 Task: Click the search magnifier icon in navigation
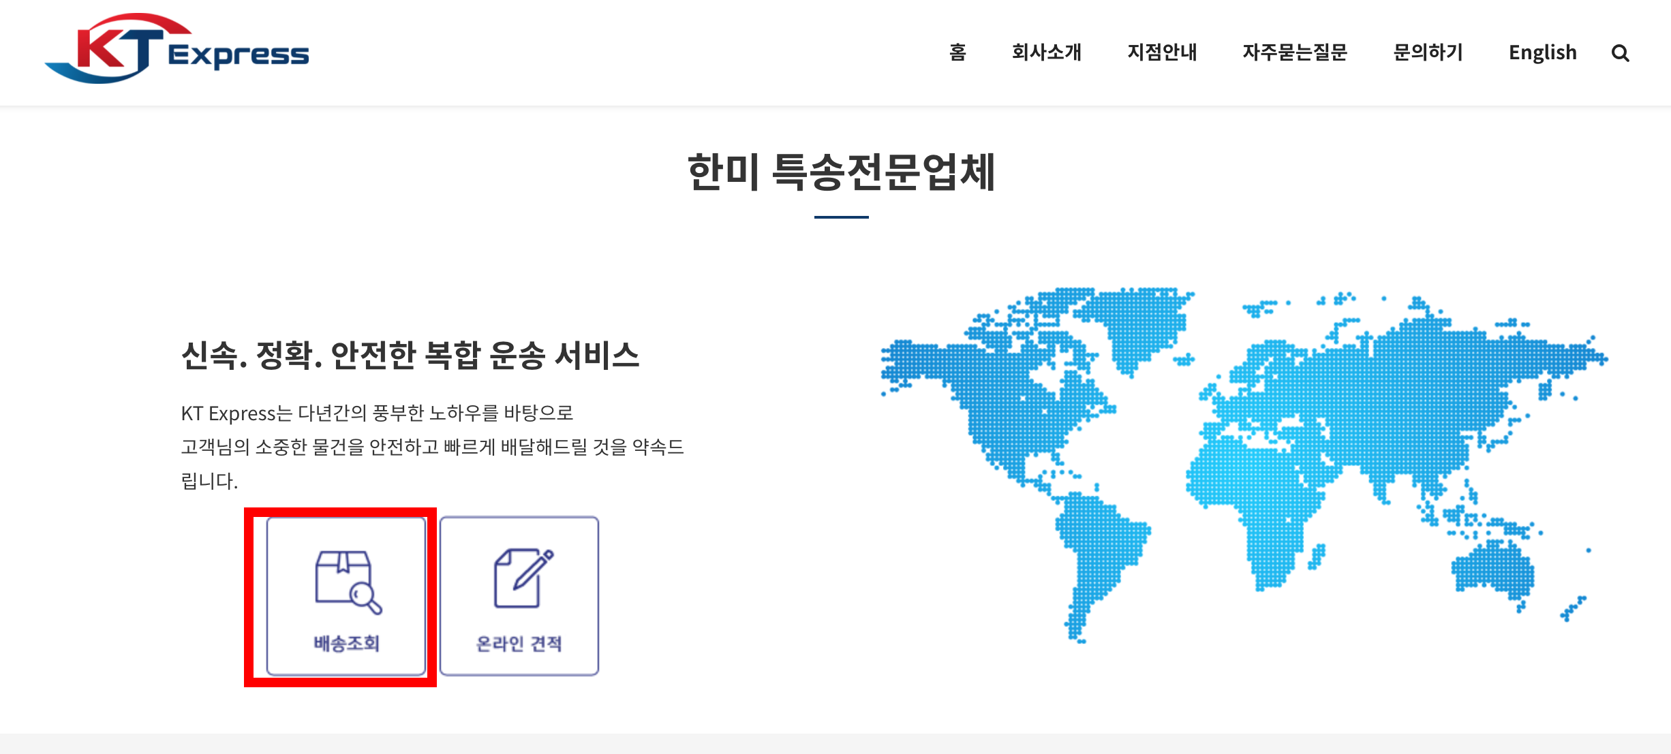[x=1620, y=53]
